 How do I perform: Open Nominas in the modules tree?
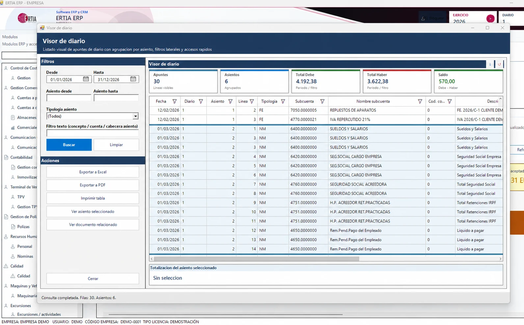click(25, 256)
